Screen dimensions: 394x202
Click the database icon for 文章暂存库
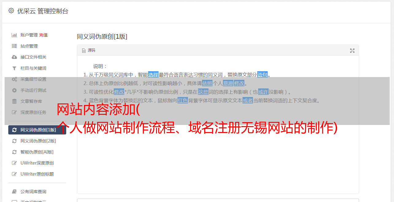point(14,101)
